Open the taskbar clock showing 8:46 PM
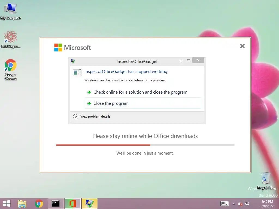 [267, 204]
